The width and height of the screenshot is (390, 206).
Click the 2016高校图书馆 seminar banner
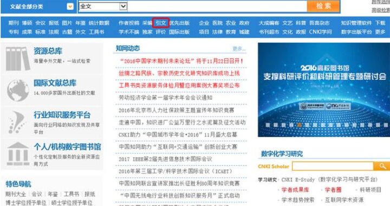coord(324,89)
